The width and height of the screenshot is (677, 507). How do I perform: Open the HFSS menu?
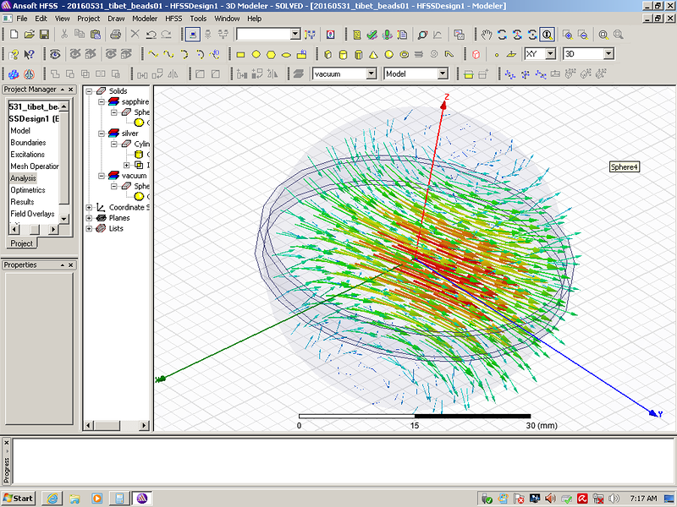[173, 18]
